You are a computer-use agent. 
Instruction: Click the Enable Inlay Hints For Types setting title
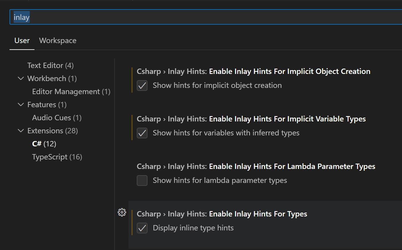[x=258, y=213]
